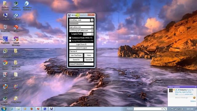Click the smiley emoticon in Yahoo Updates

tap(194, 97)
